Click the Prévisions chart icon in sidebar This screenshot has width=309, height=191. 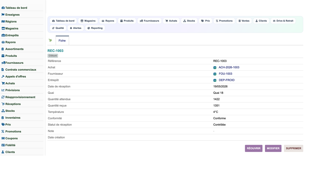(x=3, y=90)
